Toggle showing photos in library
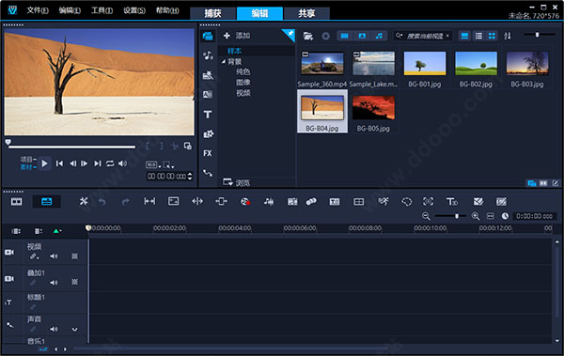The height and width of the screenshot is (356, 564). [362, 36]
